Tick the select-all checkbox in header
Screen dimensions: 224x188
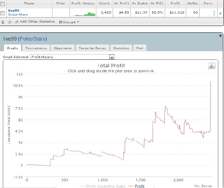click(x=2, y=4)
